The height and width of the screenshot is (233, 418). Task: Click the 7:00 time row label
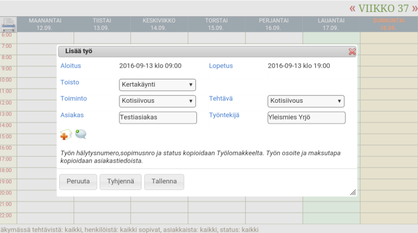7,46
